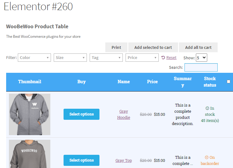233x168 pixels.
Task: Sort by the Thumbnail column header
Action: tap(30, 82)
